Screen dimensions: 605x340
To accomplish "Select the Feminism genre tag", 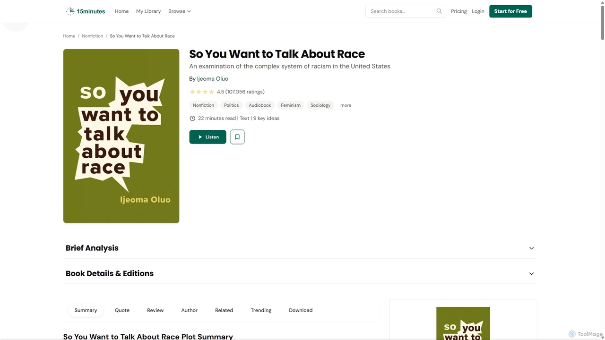I will point(291,105).
